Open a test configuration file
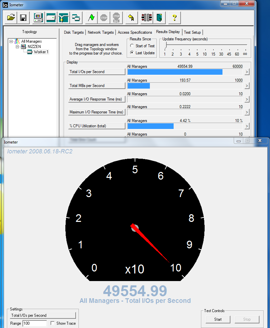Viewport: 270px width, 328px height. (11, 18)
